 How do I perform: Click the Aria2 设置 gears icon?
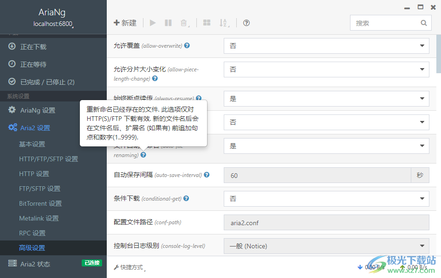pyautogui.click(x=13, y=127)
